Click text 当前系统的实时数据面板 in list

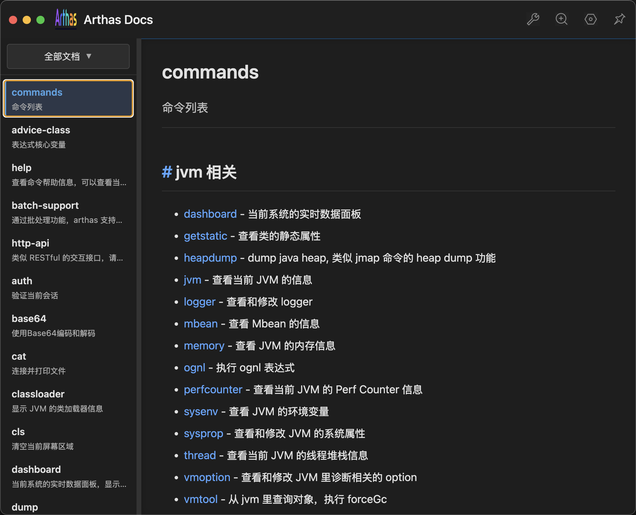(x=304, y=214)
